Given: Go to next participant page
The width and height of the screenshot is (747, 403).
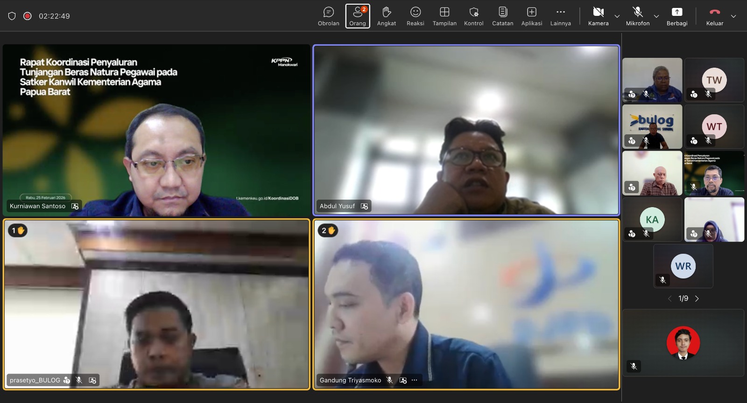Looking at the screenshot, I should [697, 299].
